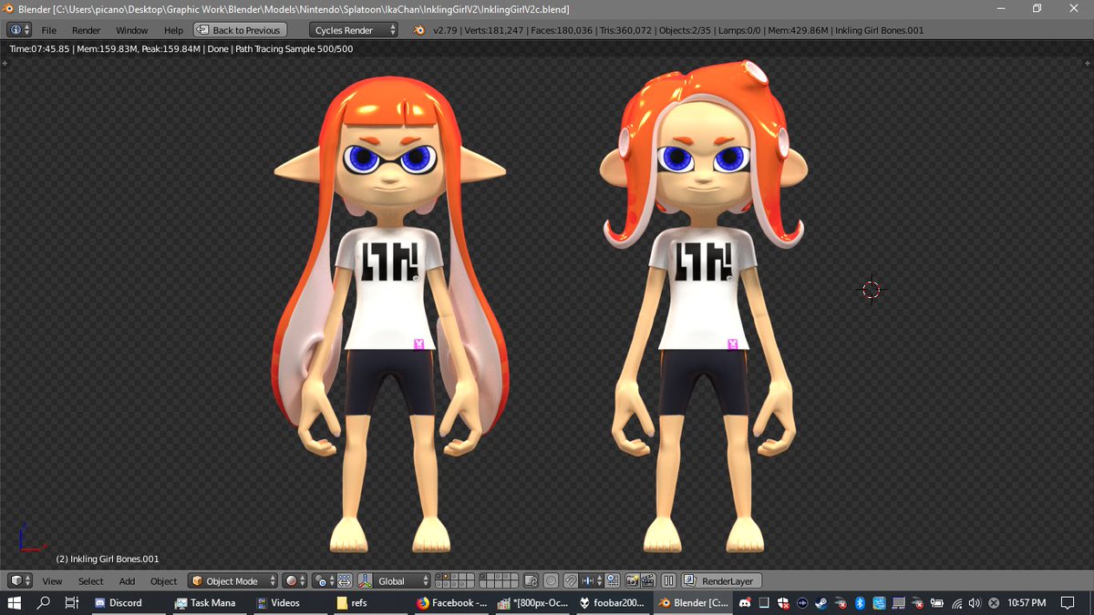Screen dimensions: 1094x615
Task: Switch to Firefox Facebook window
Action: 451,603
